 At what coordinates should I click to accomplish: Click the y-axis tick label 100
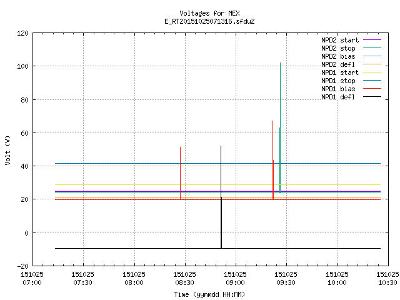pyautogui.click(x=22, y=67)
